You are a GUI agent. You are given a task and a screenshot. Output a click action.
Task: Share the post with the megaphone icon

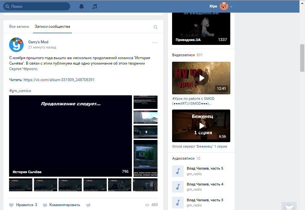tap(88, 205)
